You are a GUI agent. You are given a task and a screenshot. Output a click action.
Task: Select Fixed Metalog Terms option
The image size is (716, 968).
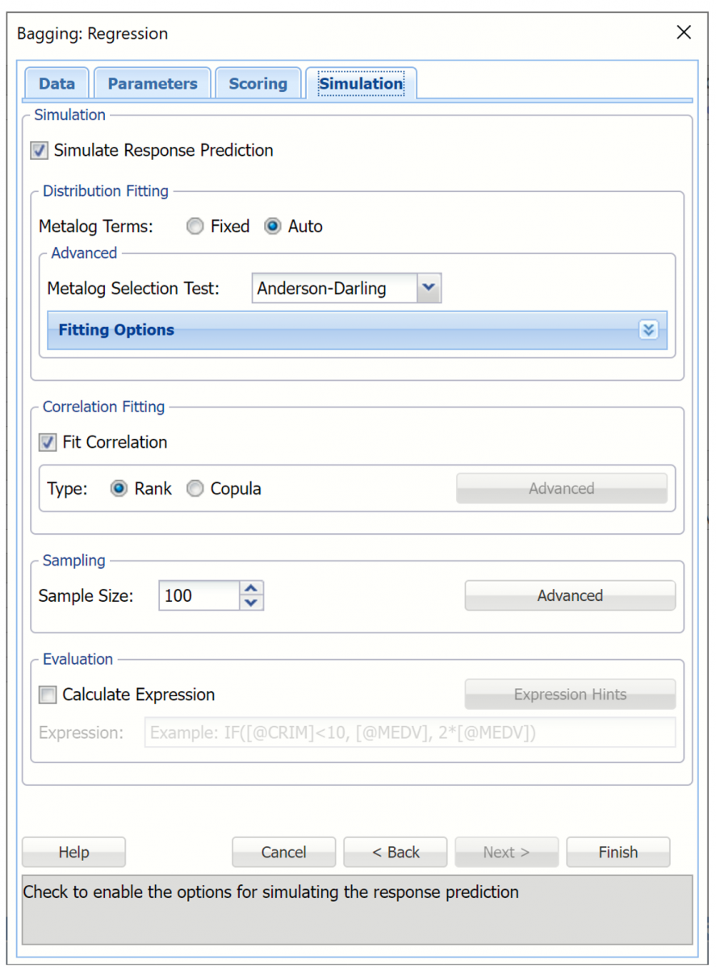195,227
